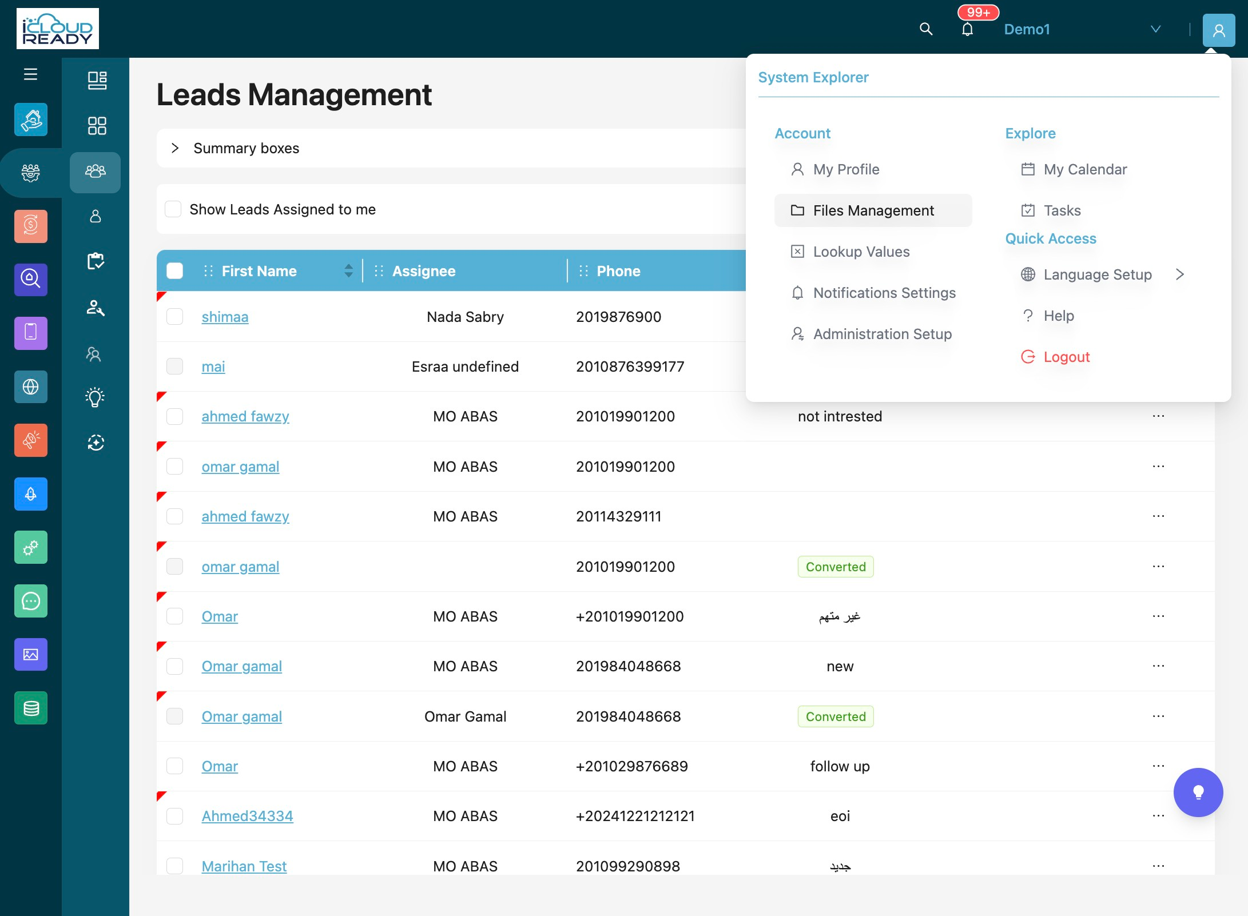Expand the Summary boxes section
The width and height of the screenshot is (1248, 916).
pos(175,148)
